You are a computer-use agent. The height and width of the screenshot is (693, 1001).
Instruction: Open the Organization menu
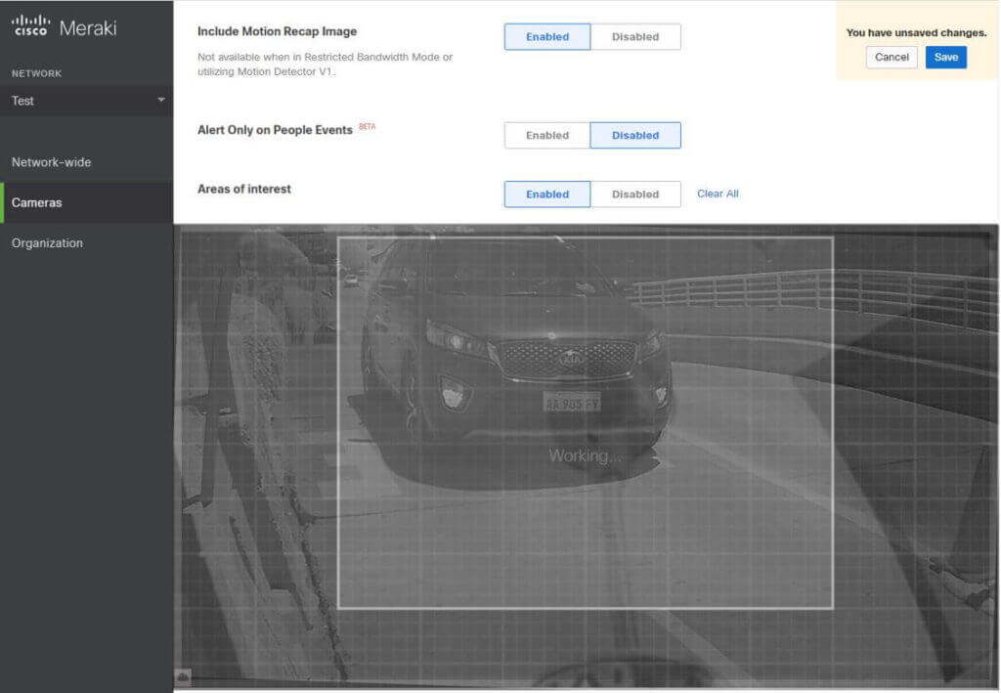(47, 243)
